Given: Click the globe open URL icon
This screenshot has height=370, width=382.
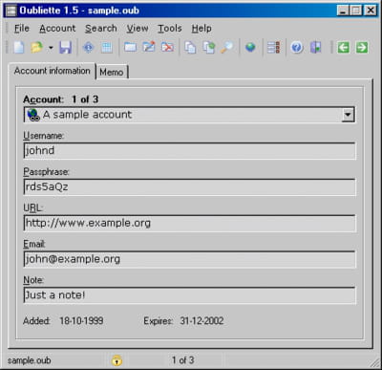Looking at the screenshot, I should click(250, 48).
